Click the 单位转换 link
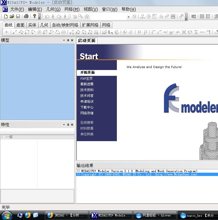Viewport: 218px width, 220px height. pos(87,134)
